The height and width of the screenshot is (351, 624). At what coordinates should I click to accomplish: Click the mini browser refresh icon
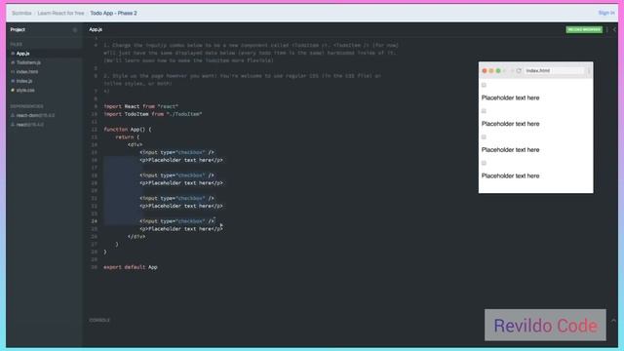(x=519, y=71)
